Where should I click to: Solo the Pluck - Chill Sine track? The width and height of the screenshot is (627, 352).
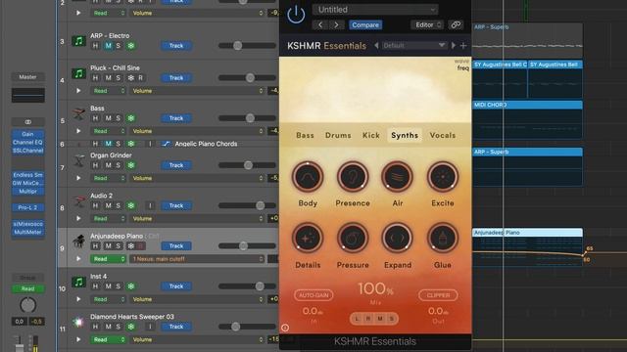point(119,78)
